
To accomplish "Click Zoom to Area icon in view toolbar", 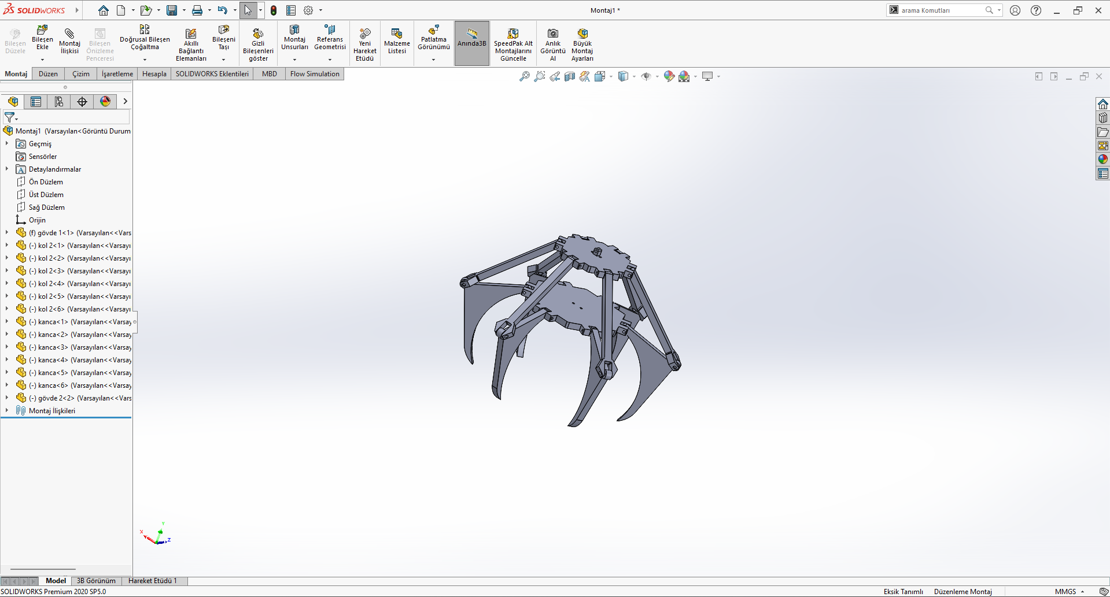I will 539,76.
